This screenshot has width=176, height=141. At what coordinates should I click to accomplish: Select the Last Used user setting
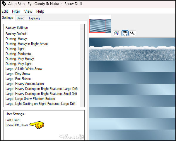pos(13,120)
